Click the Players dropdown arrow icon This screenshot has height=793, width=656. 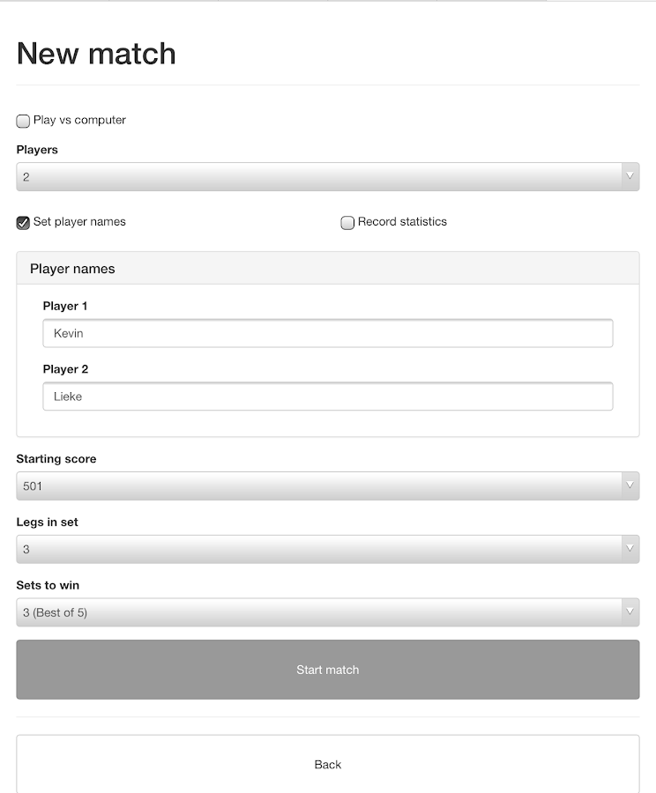coord(630,177)
